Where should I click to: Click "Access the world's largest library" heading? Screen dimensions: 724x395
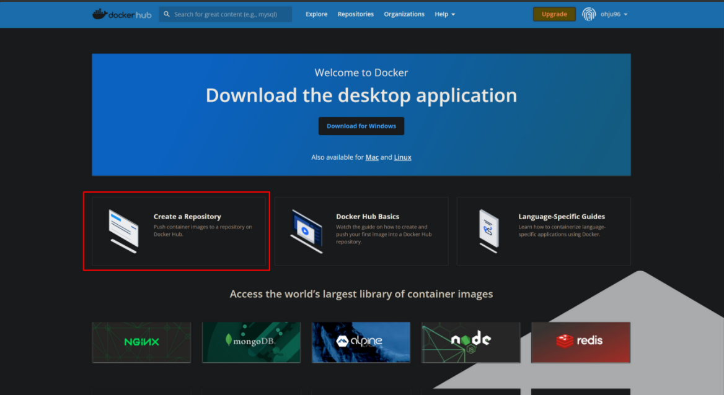click(x=361, y=294)
